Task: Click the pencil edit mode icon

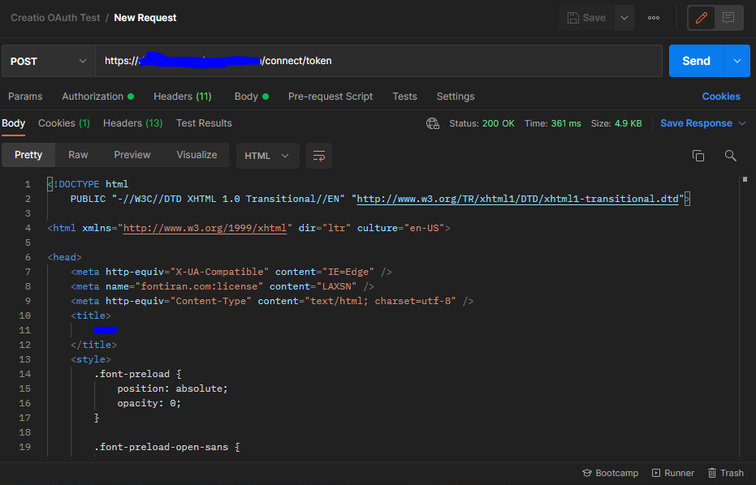Action: pos(701,19)
